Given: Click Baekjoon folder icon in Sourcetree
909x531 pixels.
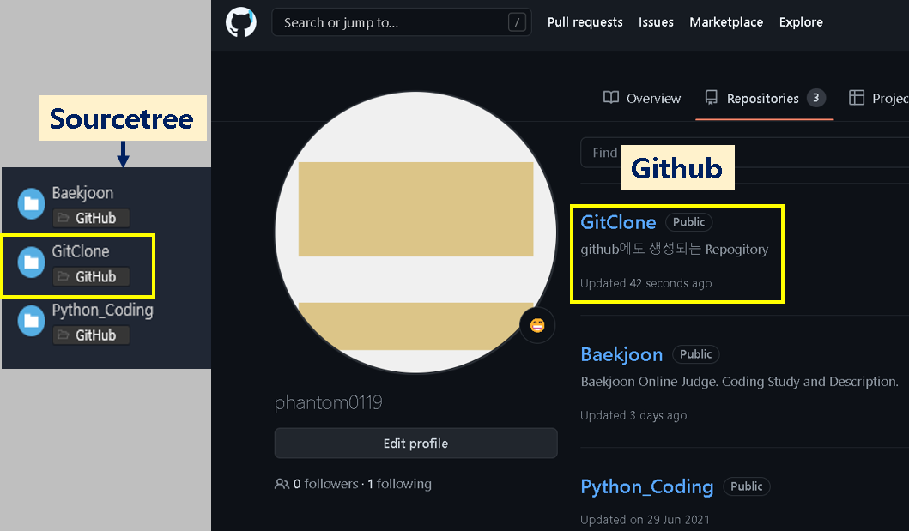Looking at the screenshot, I should (x=31, y=203).
